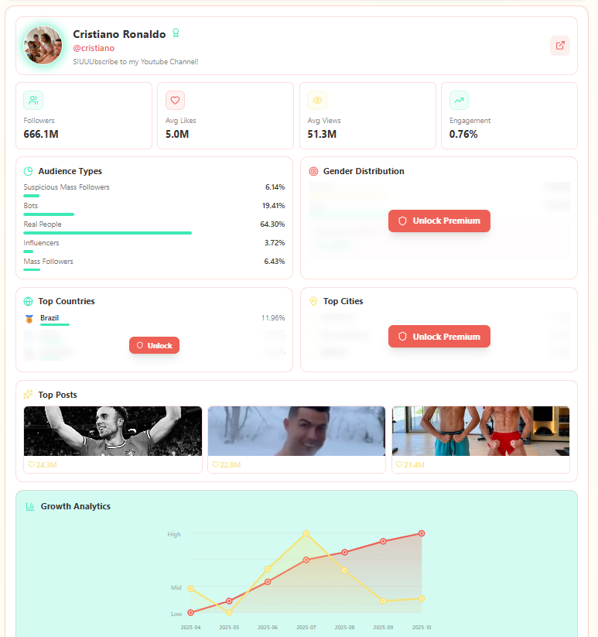This screenshot has height=637, width=598.
Task: Open the top post with 24.3M likes
Action: (113, 440)
